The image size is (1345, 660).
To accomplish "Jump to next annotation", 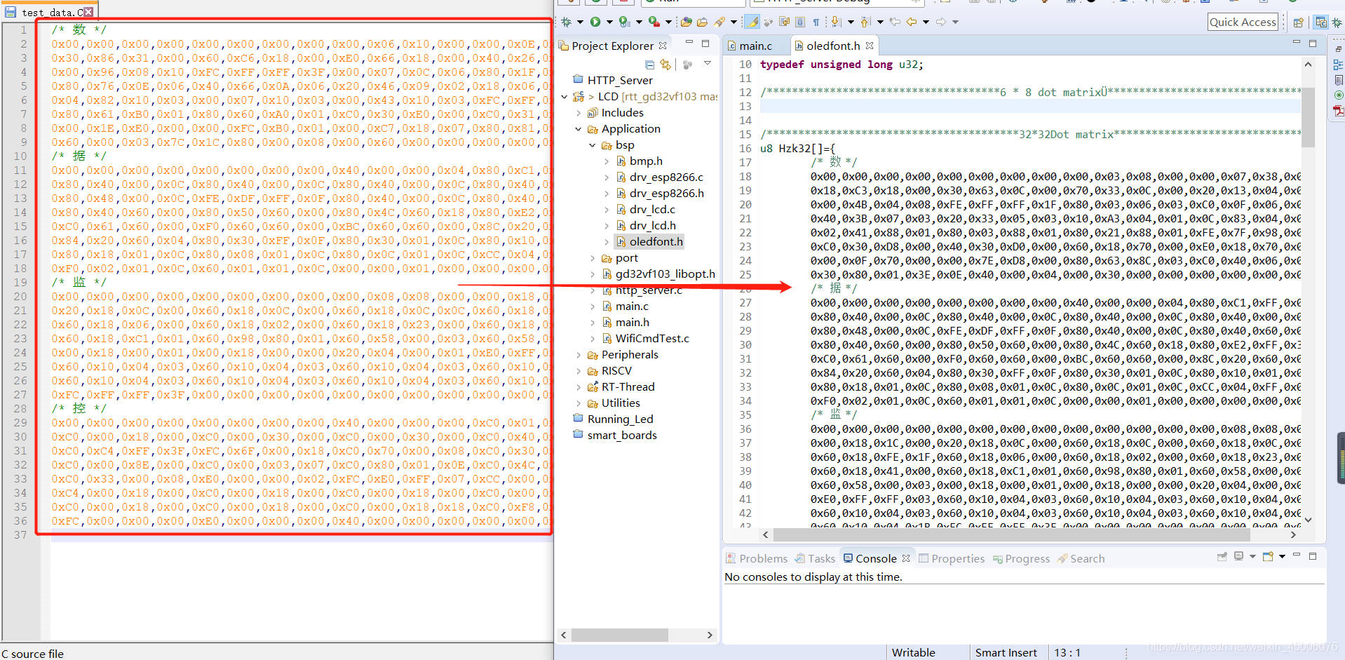I will (x=836, y=22).
